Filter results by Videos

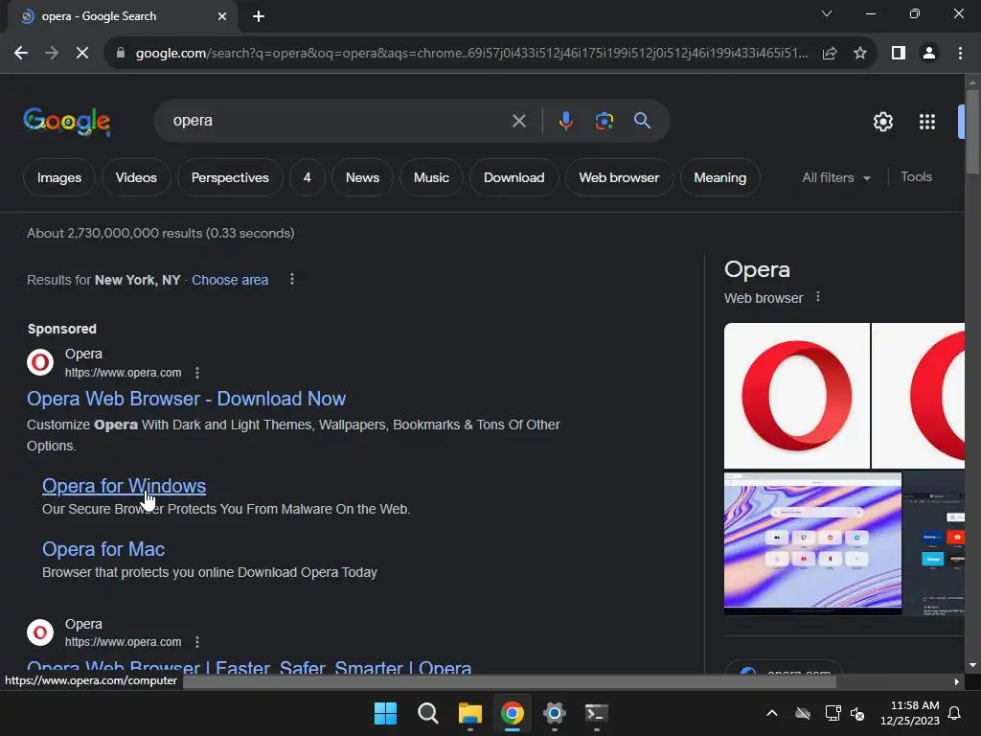pos(136,177)
